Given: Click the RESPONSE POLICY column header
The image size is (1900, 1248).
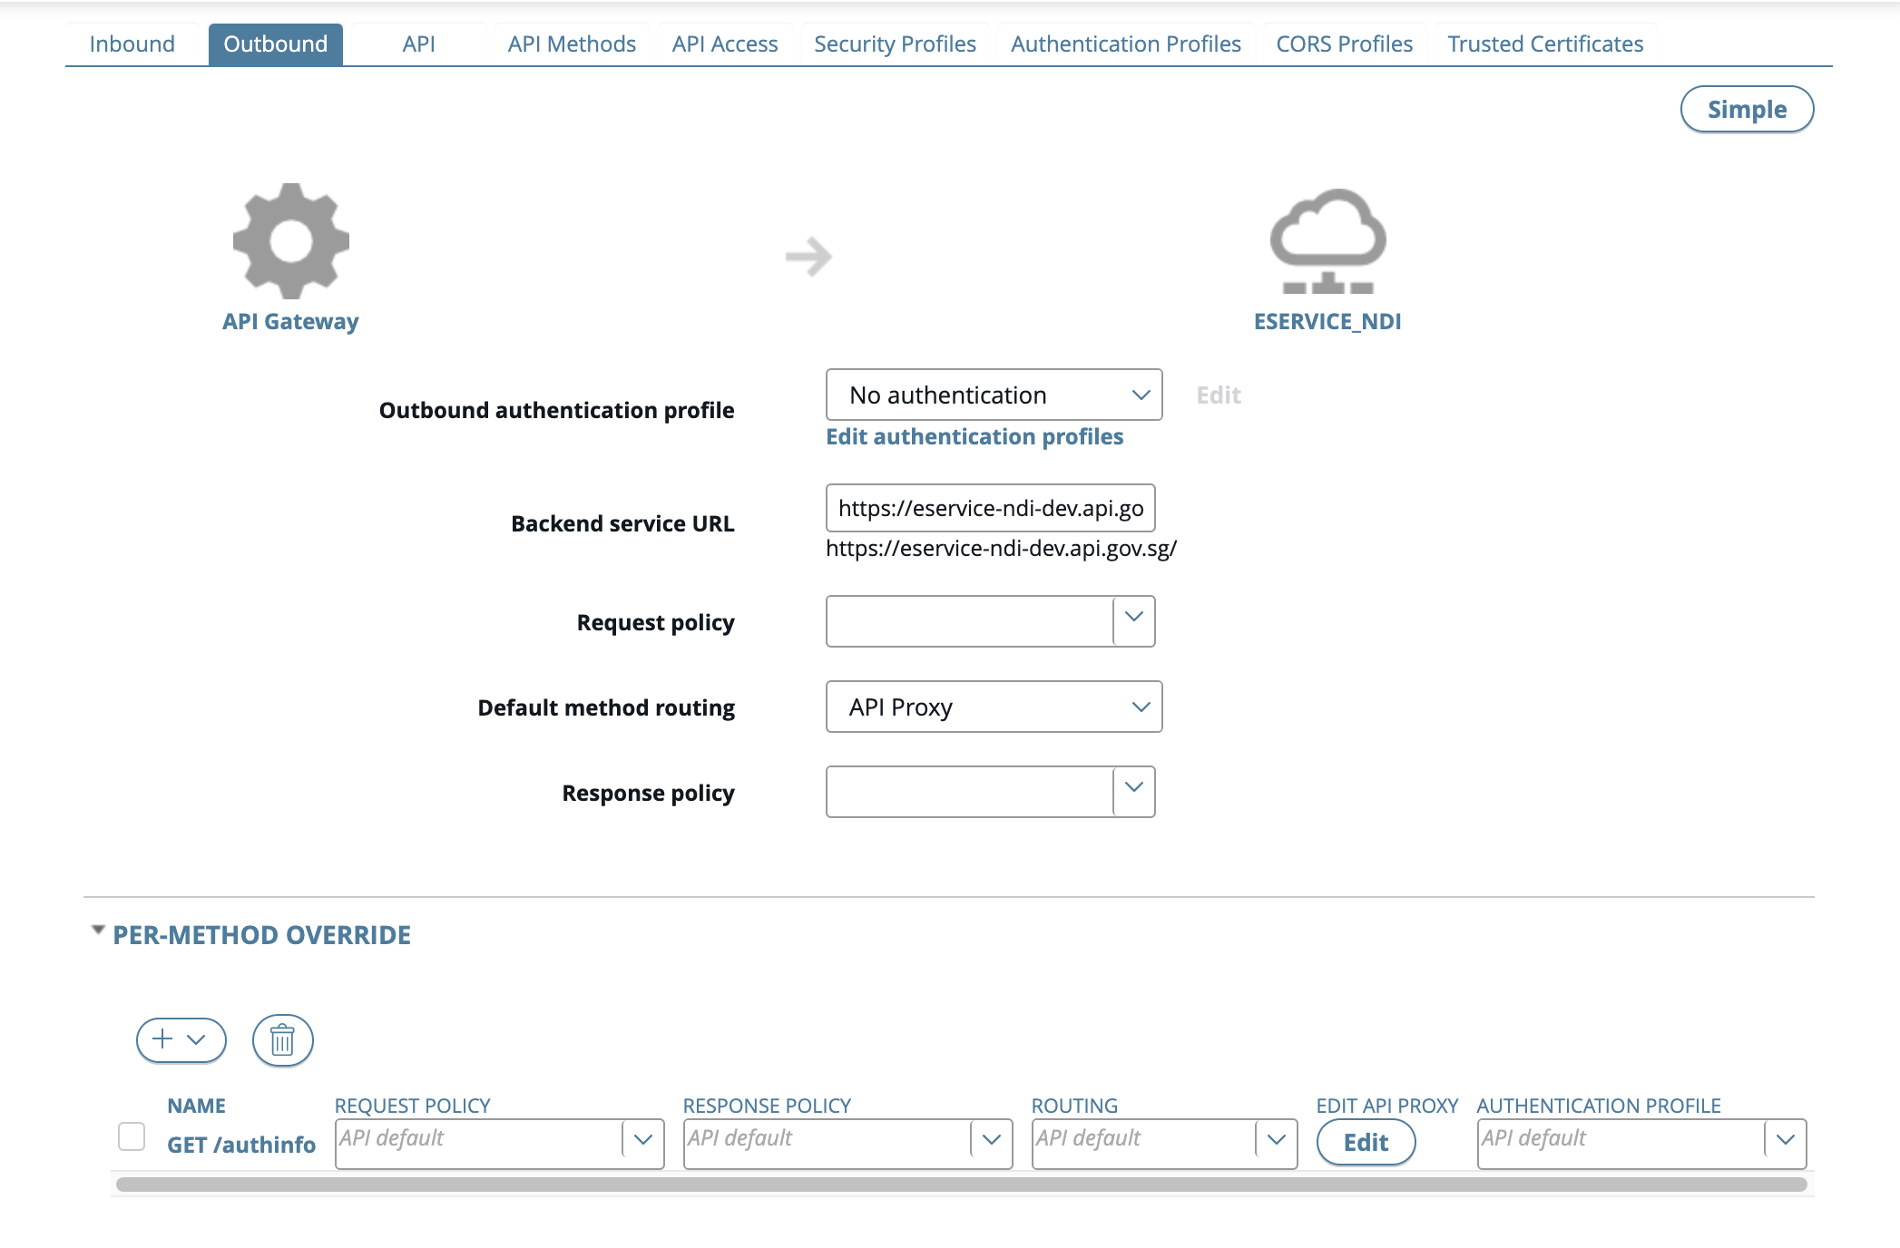Looking at the screenshot, I should point(767,1106).
